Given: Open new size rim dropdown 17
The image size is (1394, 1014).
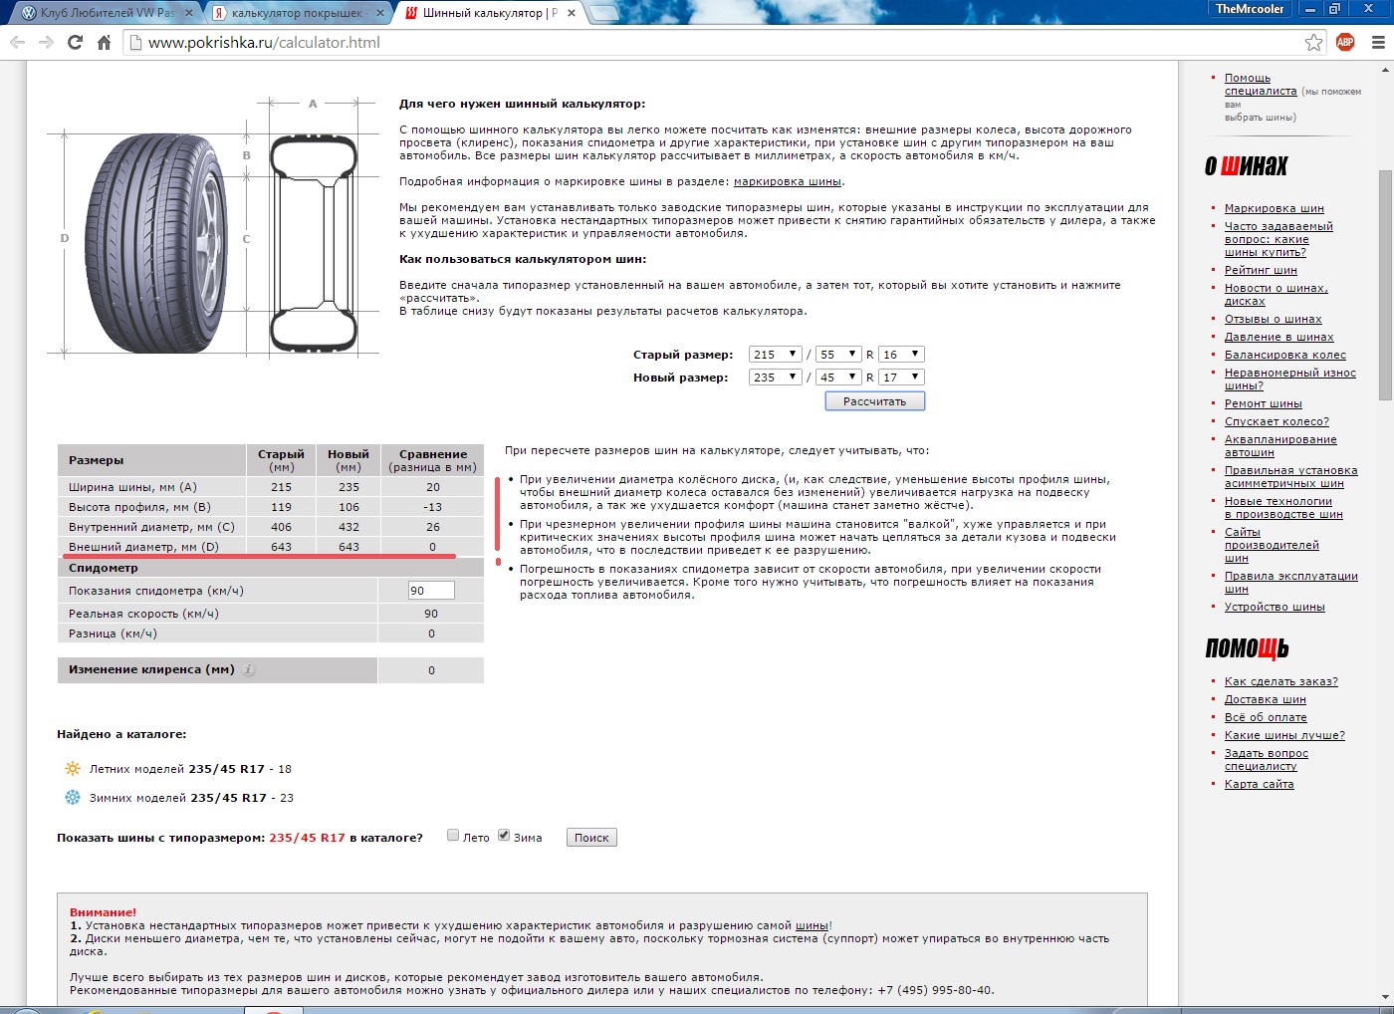Looking at the screenshot, I should pyautogui.click(x=902, y=378).
